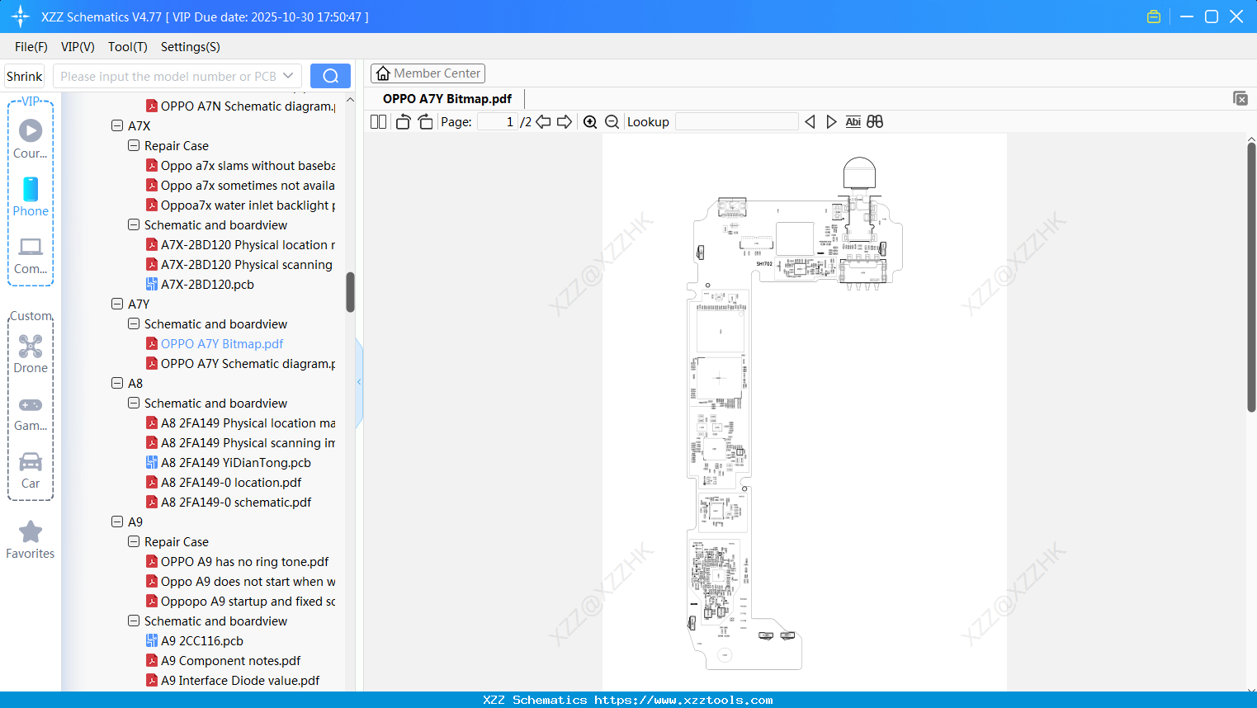Open OPPO A7Y Schematic diagram file
Image resolution: width=1257 pixels, height=708 pixels.
[248, 364]
